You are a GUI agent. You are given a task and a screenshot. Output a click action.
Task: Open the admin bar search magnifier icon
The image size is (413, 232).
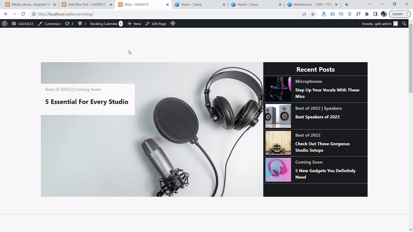(404, 24)
